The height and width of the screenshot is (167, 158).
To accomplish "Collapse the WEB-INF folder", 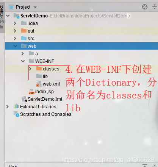I will [x=23, y=61].
